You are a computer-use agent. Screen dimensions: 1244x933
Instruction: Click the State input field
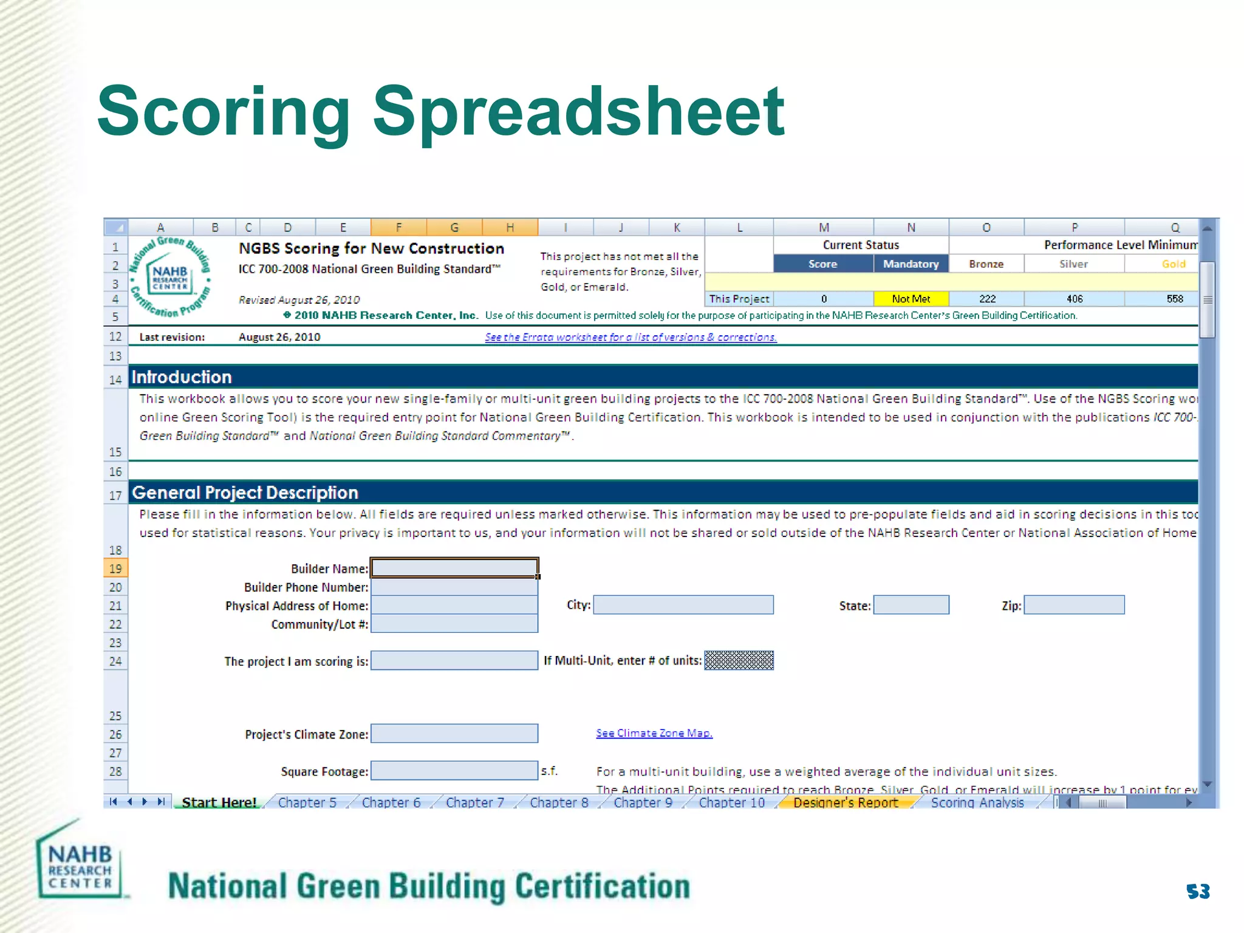(x=911, y=605)
